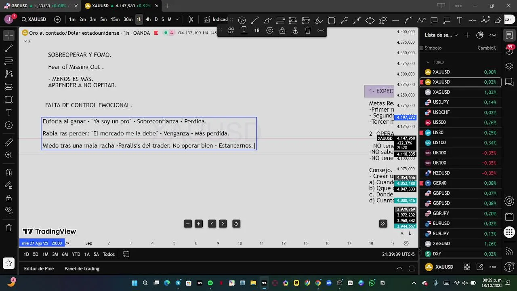Open the watchlist name dropdown Lista de se...
Image resolution: width=517 pixels, height=291 pixels.
pyautogui.click(x=441, y=35)
